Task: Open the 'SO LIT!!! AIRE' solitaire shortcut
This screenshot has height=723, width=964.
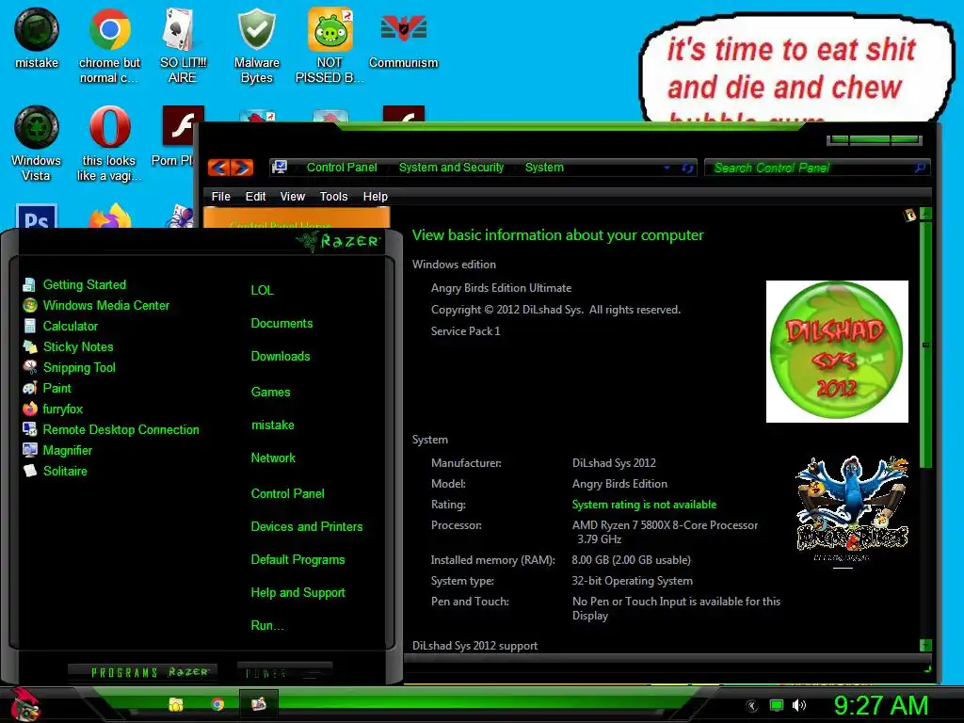Action: 183,45
